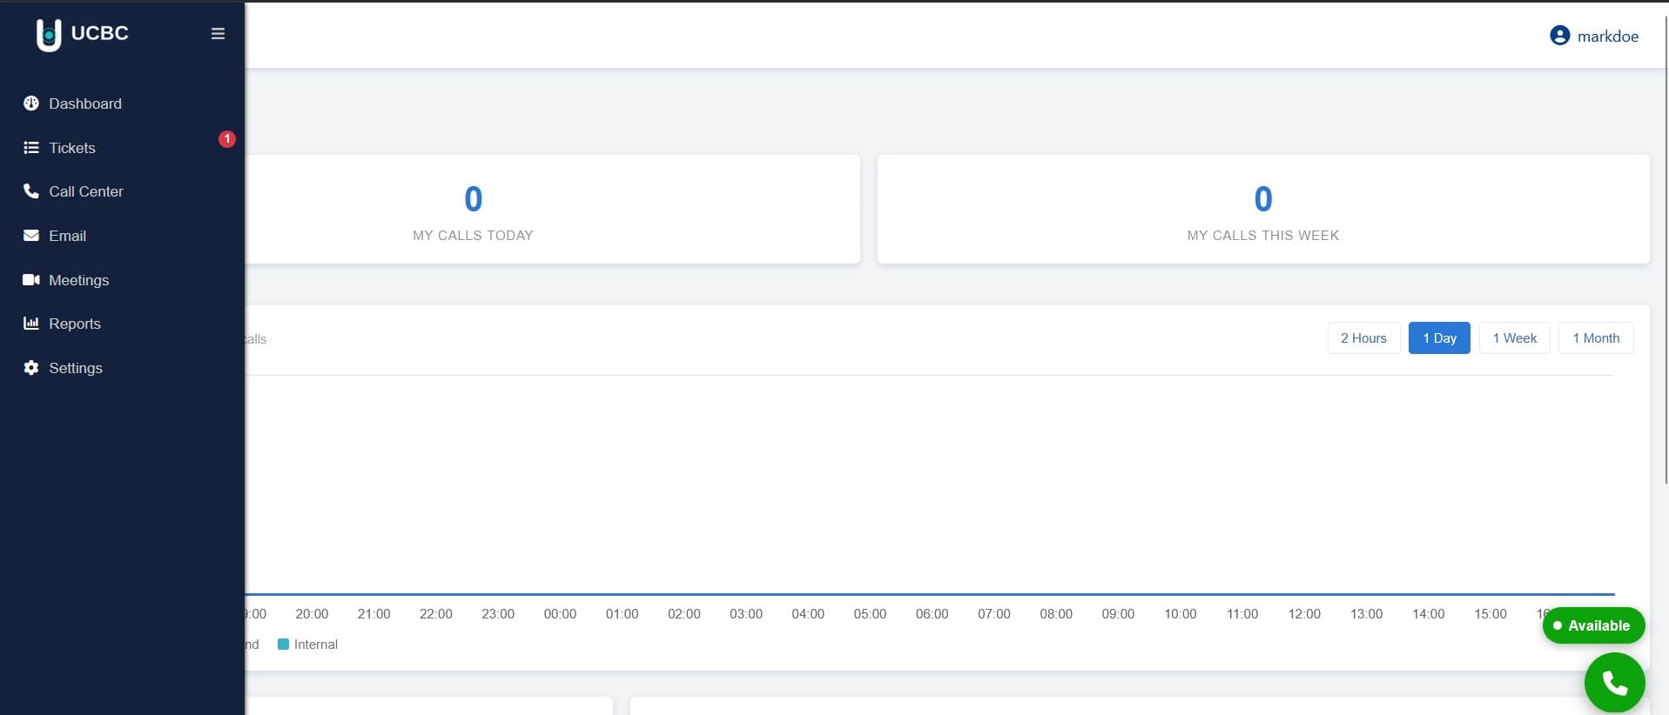
Task: Go to Call Center section
Action: [x=122, y=191]
